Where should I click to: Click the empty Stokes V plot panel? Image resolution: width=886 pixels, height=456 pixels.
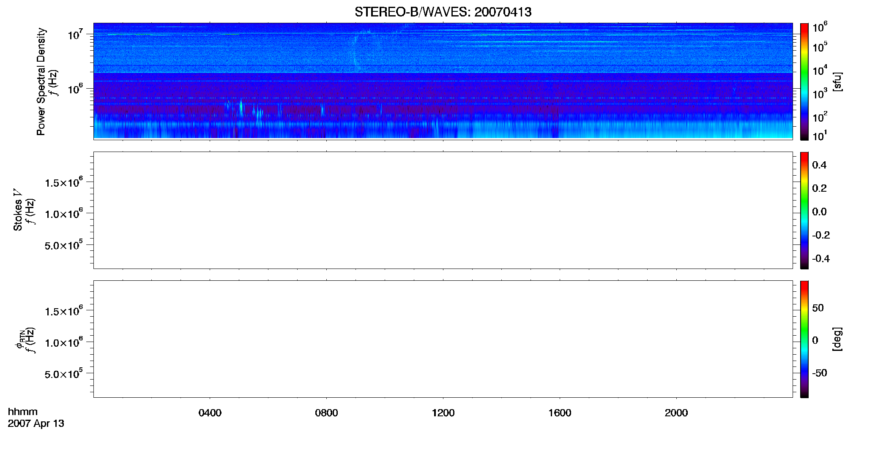(x=443, y=210)
